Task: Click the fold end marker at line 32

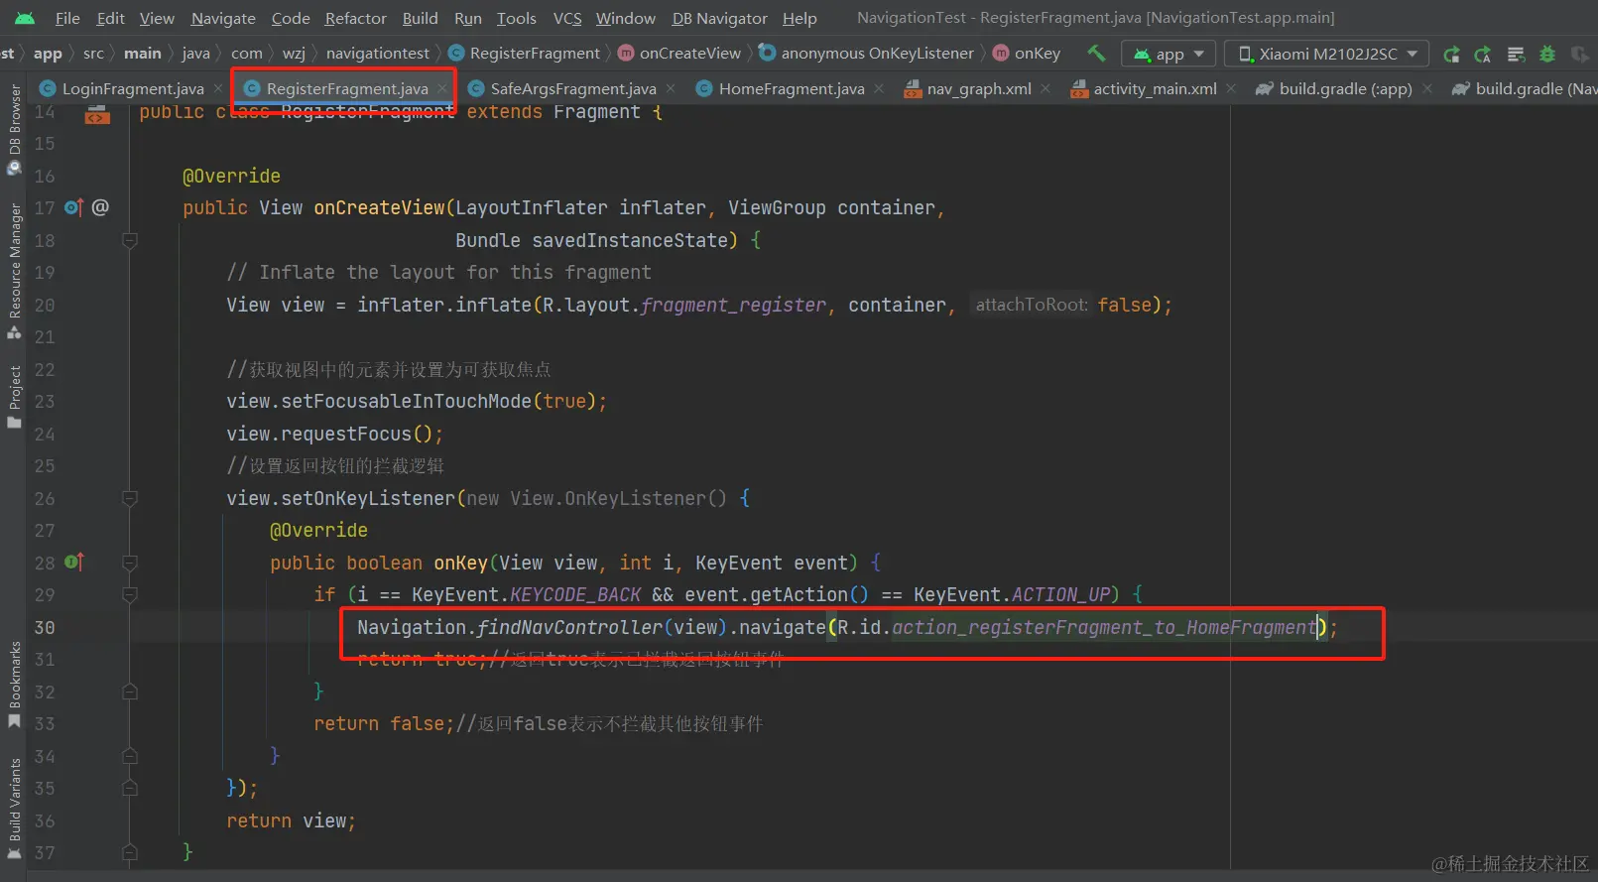Action: [129, 692]
